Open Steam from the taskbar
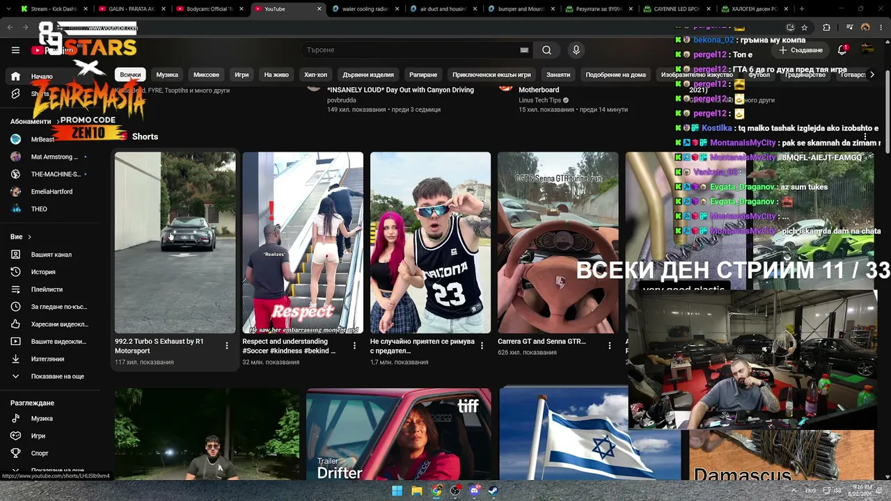This screenshot has width=891, height=501. (494, 491)
